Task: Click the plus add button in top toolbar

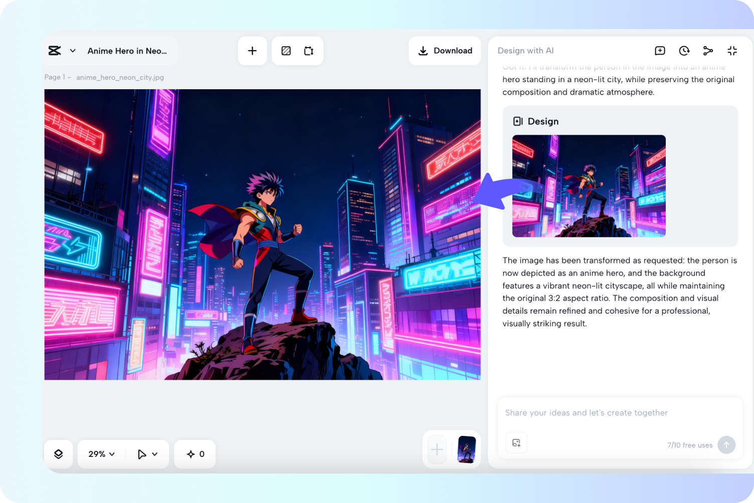Action: click(x=252, y=51)
